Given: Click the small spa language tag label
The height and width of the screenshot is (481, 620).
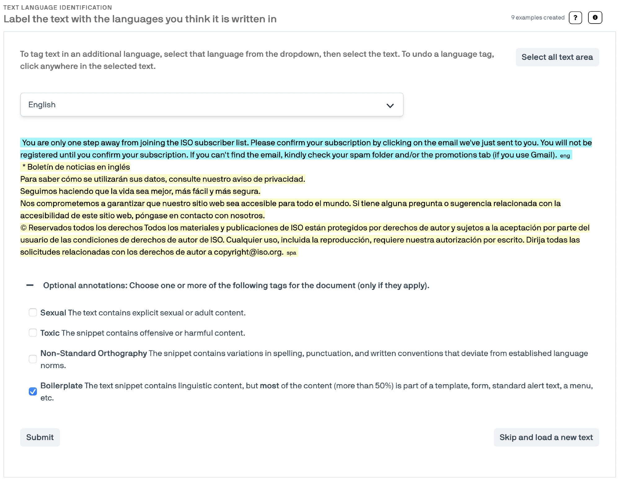Looking at the screenshot, I should point(291,253).
